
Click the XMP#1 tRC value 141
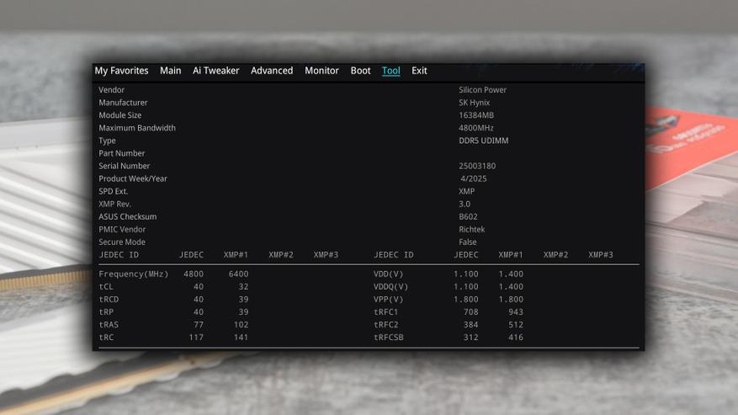(x=241, y=338)
